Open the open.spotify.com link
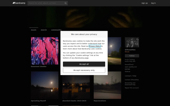The height and width of the screenshot is (106, 170). point(131,67)
